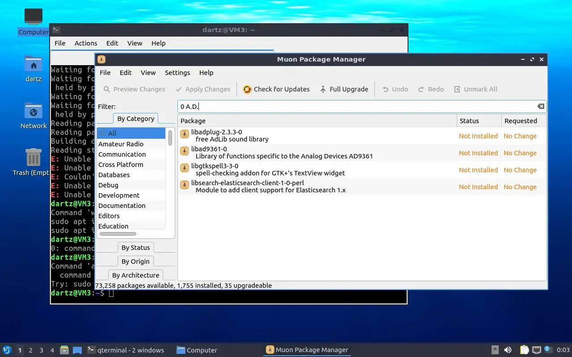Image resolution: width=572 pixels, height=357 pixels.
Task: Open the Help menu in Muon
Action: [206, 73]
